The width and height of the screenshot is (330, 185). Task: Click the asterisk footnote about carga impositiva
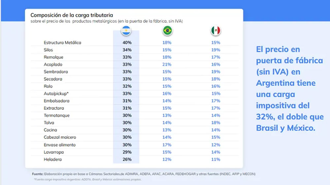pyautogui.click(x=87, y=179)
